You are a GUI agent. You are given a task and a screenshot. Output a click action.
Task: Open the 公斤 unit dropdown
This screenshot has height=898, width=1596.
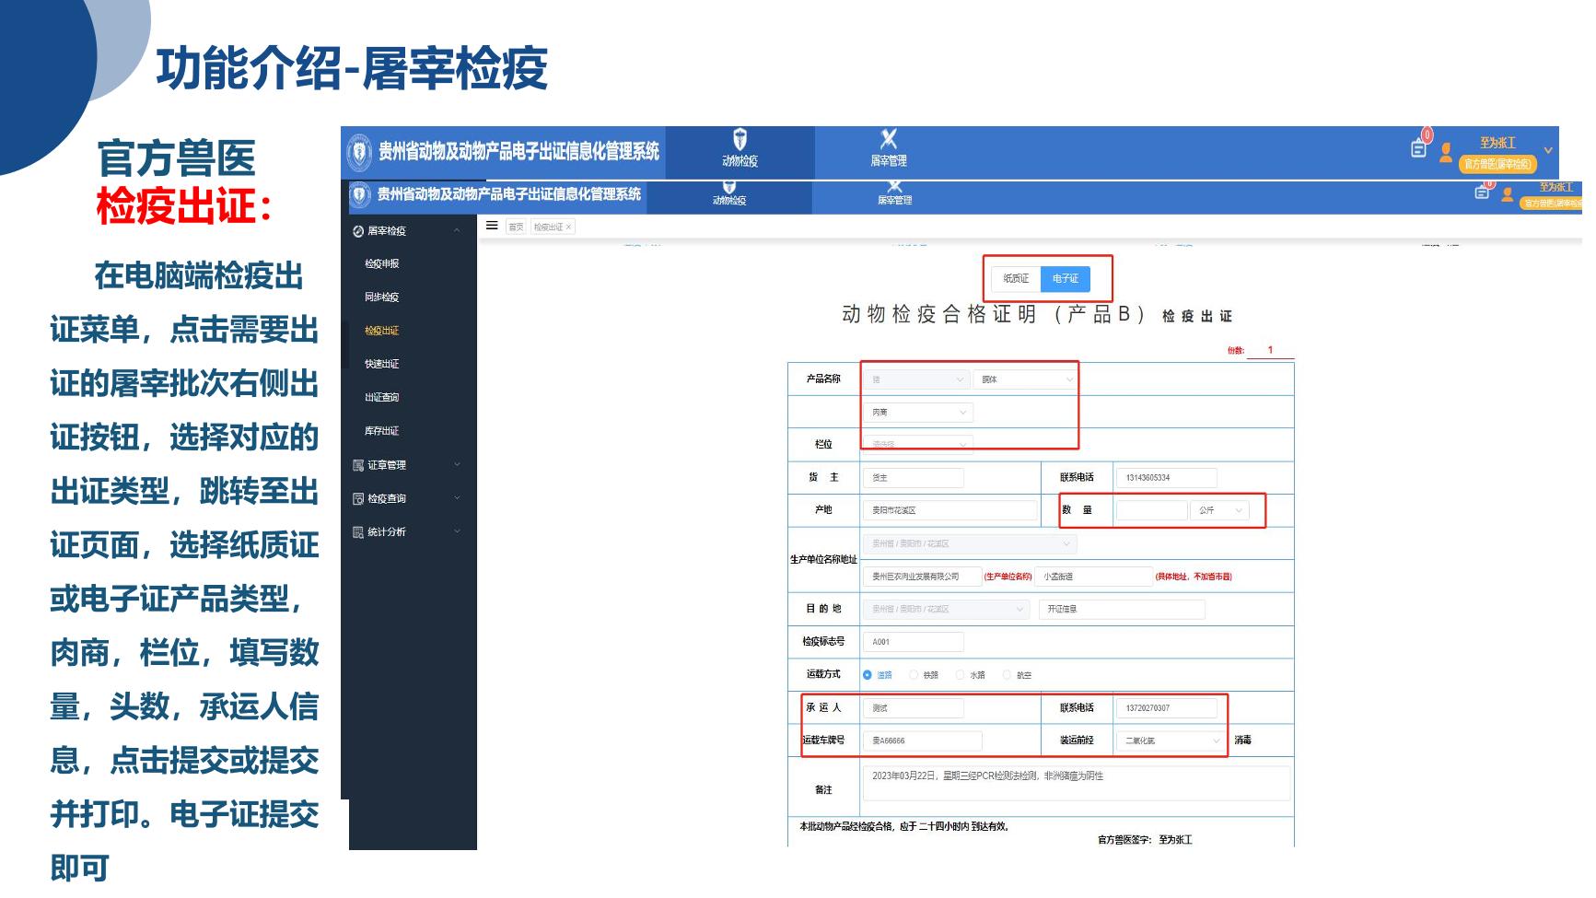point(1219,510)
